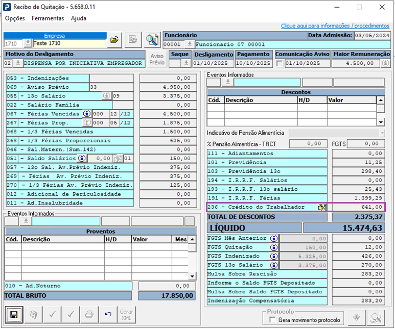The height and width of the screenshot is (329, 395).
Task: Click the undo arrow icon in bottom toolbar
Action: pyautogui.click(x=108, y=314)
